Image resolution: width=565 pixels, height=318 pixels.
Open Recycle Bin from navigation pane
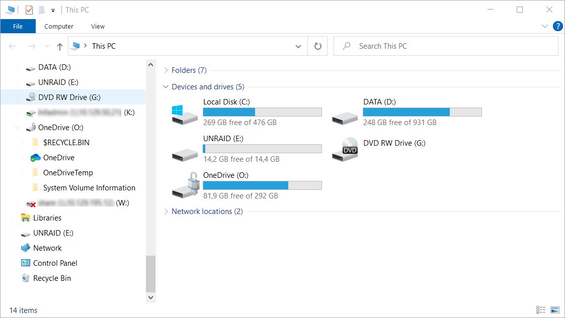[x=52, y=278]
